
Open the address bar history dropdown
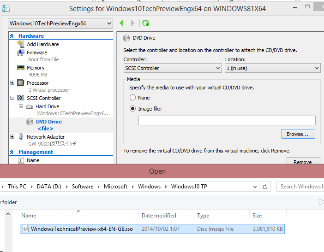[255, 187]
